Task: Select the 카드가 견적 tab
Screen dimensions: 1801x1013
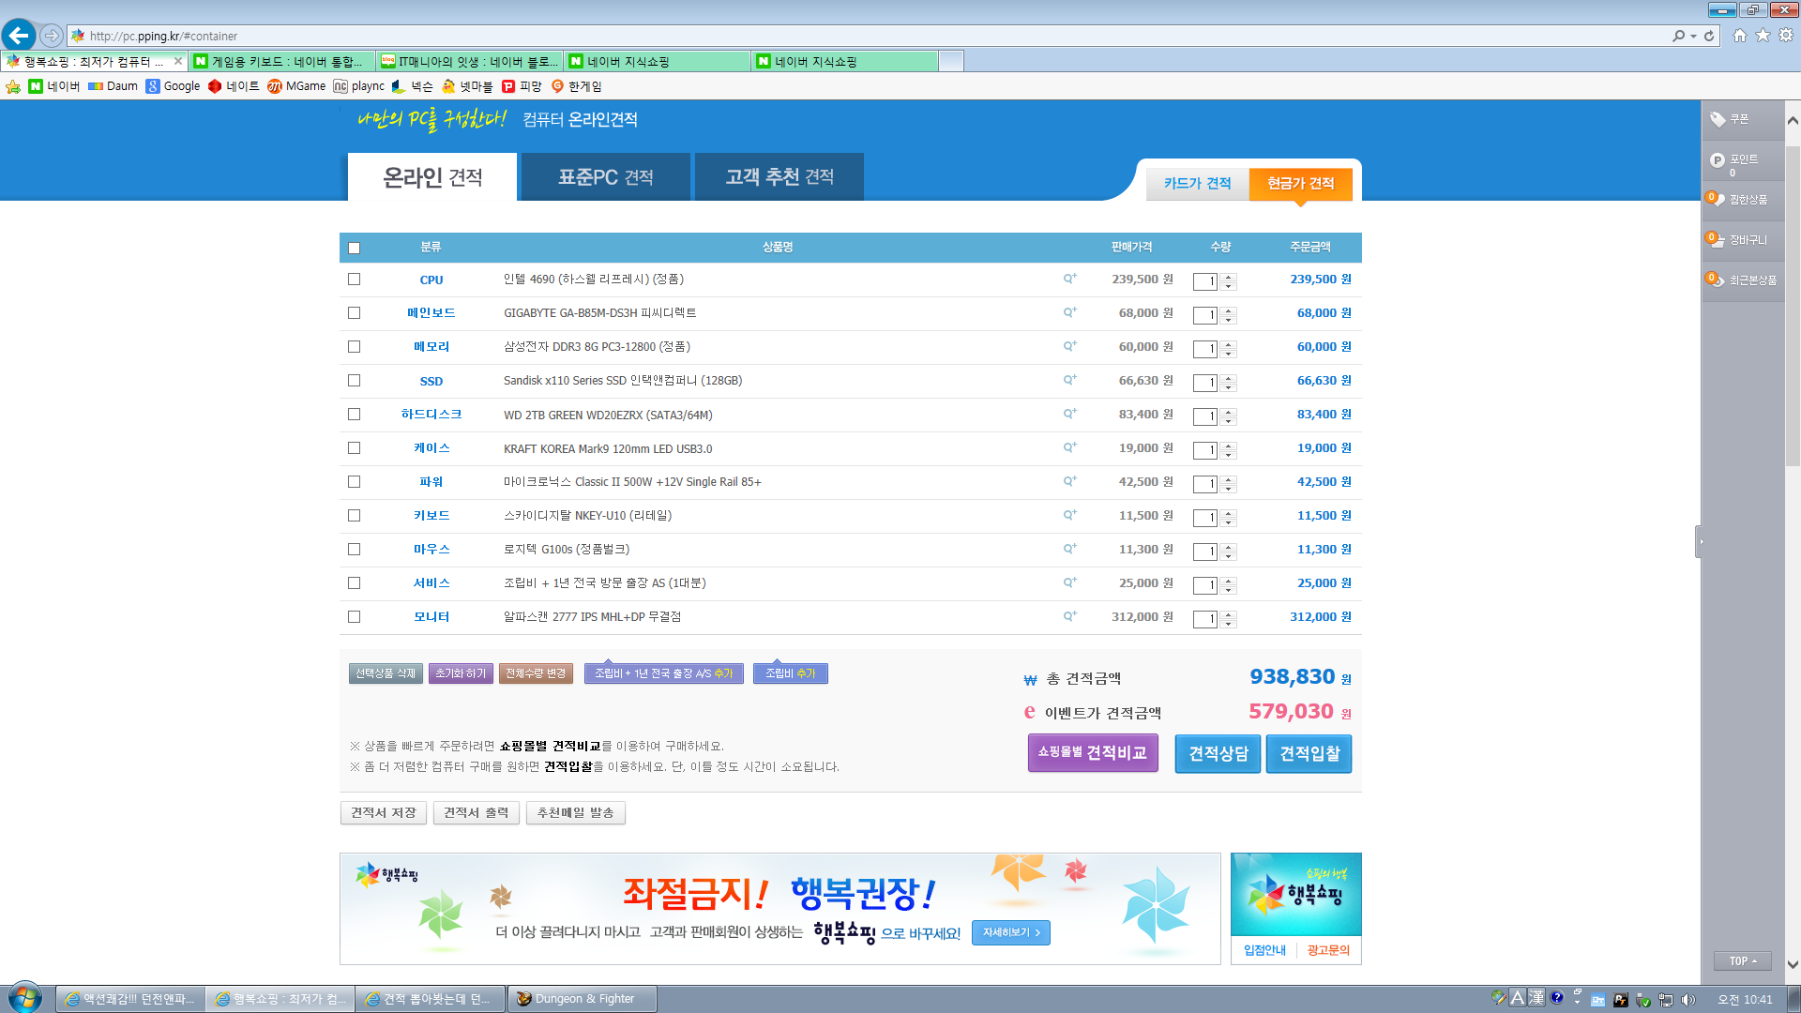Action: 1197,183
